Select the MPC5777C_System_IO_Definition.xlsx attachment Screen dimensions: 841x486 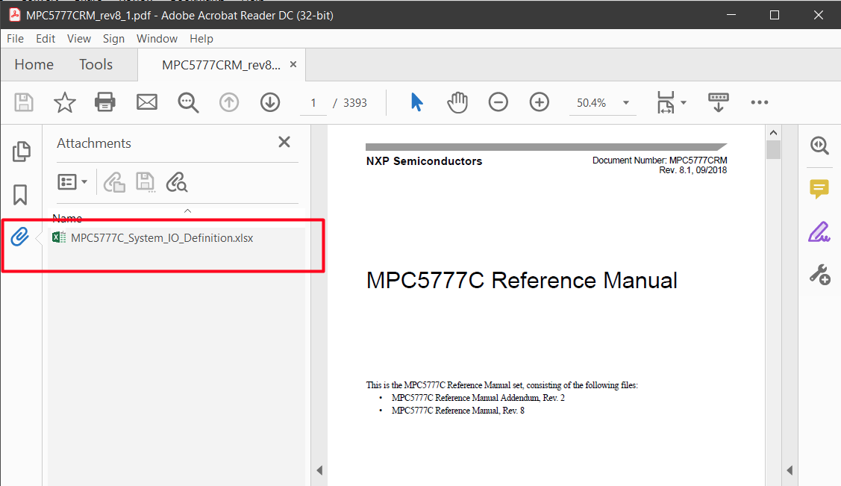160,237
